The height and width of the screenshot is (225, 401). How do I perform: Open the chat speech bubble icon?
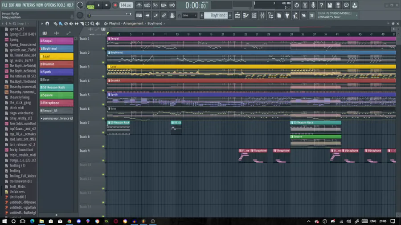(346, 5)
